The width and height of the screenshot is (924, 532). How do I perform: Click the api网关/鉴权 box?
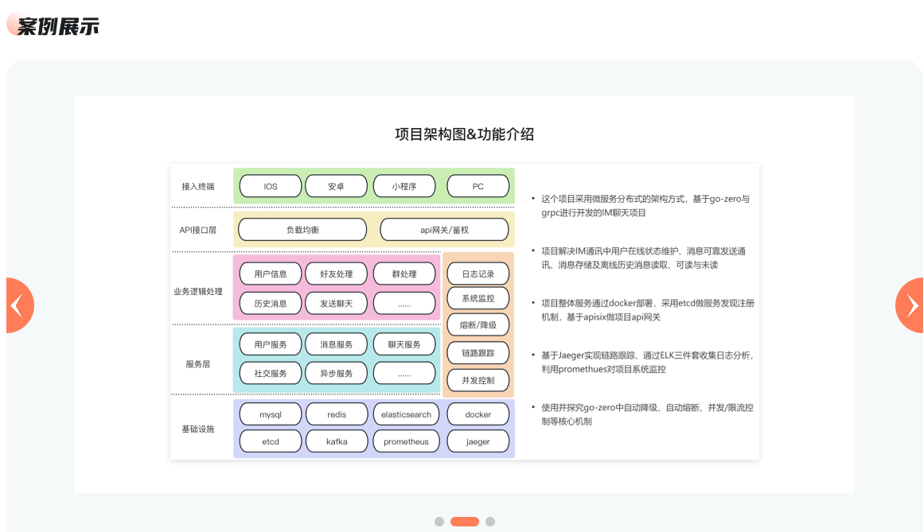(444, 230)
